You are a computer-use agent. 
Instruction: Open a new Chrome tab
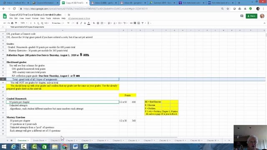(239, 3)
